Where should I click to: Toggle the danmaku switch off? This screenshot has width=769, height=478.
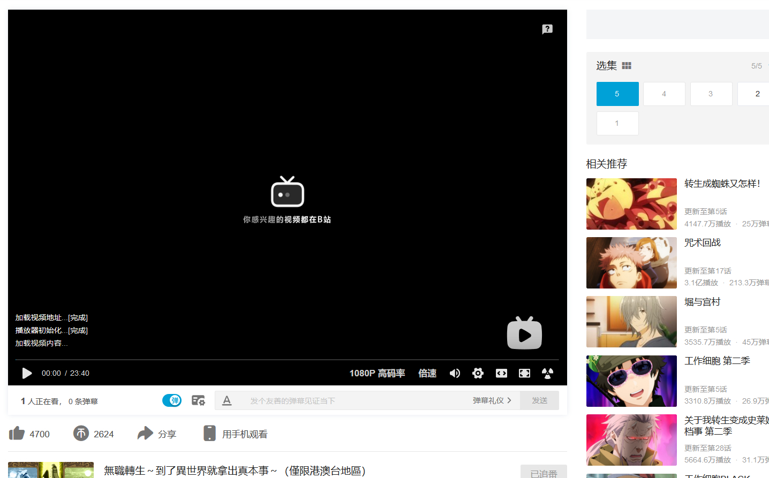[172, 400]
